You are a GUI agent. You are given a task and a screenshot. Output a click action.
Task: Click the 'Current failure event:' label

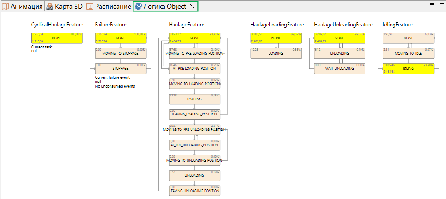click(112, 77)
